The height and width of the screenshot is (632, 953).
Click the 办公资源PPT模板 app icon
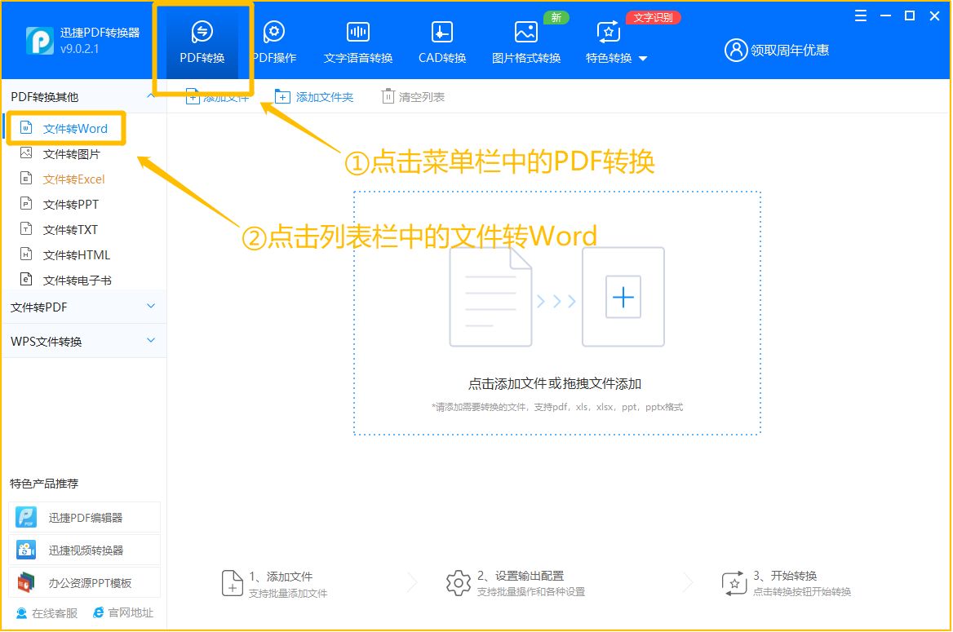coord(26,583)
